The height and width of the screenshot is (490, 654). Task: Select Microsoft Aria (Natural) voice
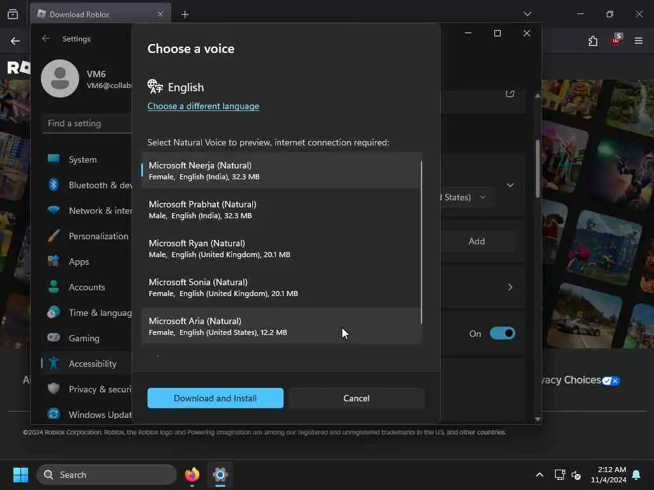point(281,326)
